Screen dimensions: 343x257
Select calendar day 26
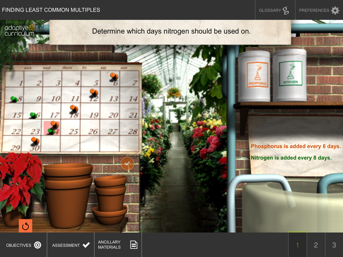click(x=91, y=127)
